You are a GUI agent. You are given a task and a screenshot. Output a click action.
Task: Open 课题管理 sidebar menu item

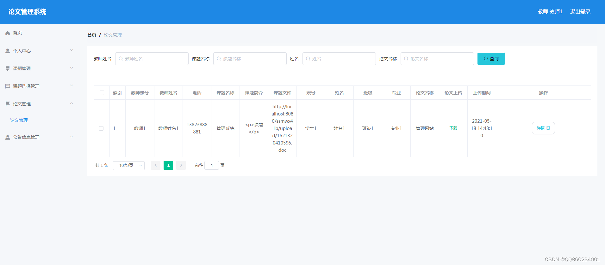tap(40, 68)
